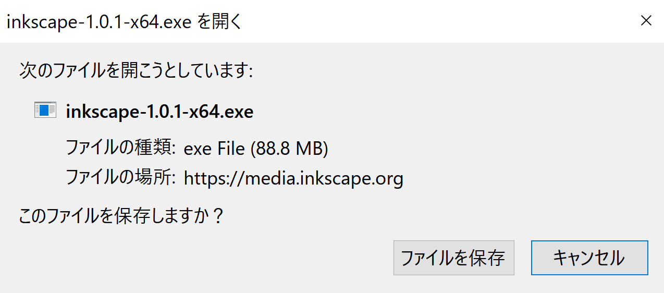This screenshot has height=293, width=664.
Task: Select the bold inkscape-1.0.1-x64.exe file name
Action: 159,112
